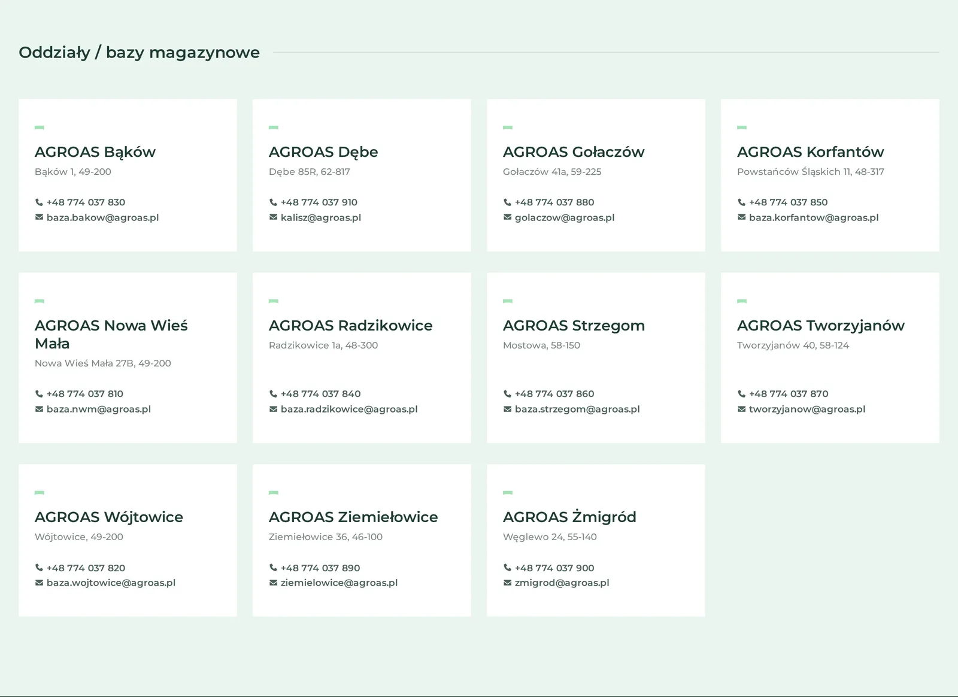958x697 pixels.
Task: Open email link baza.strzegom@agroas.pl
Action: 577,409
